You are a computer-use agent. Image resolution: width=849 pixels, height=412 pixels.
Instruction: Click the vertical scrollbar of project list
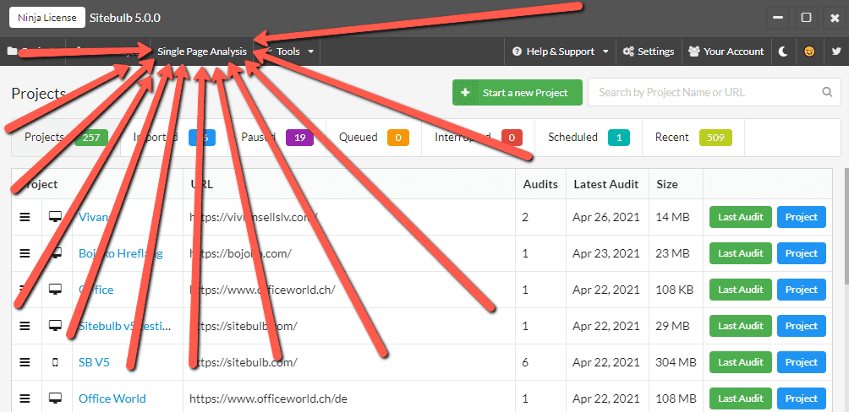point(846,227)
